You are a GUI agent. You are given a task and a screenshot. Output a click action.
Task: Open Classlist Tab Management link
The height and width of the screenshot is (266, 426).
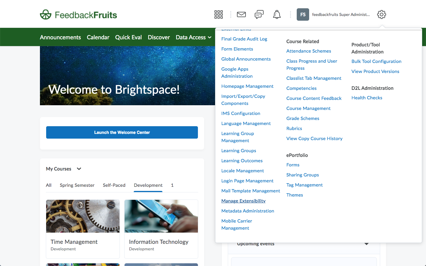coord(314,78)
